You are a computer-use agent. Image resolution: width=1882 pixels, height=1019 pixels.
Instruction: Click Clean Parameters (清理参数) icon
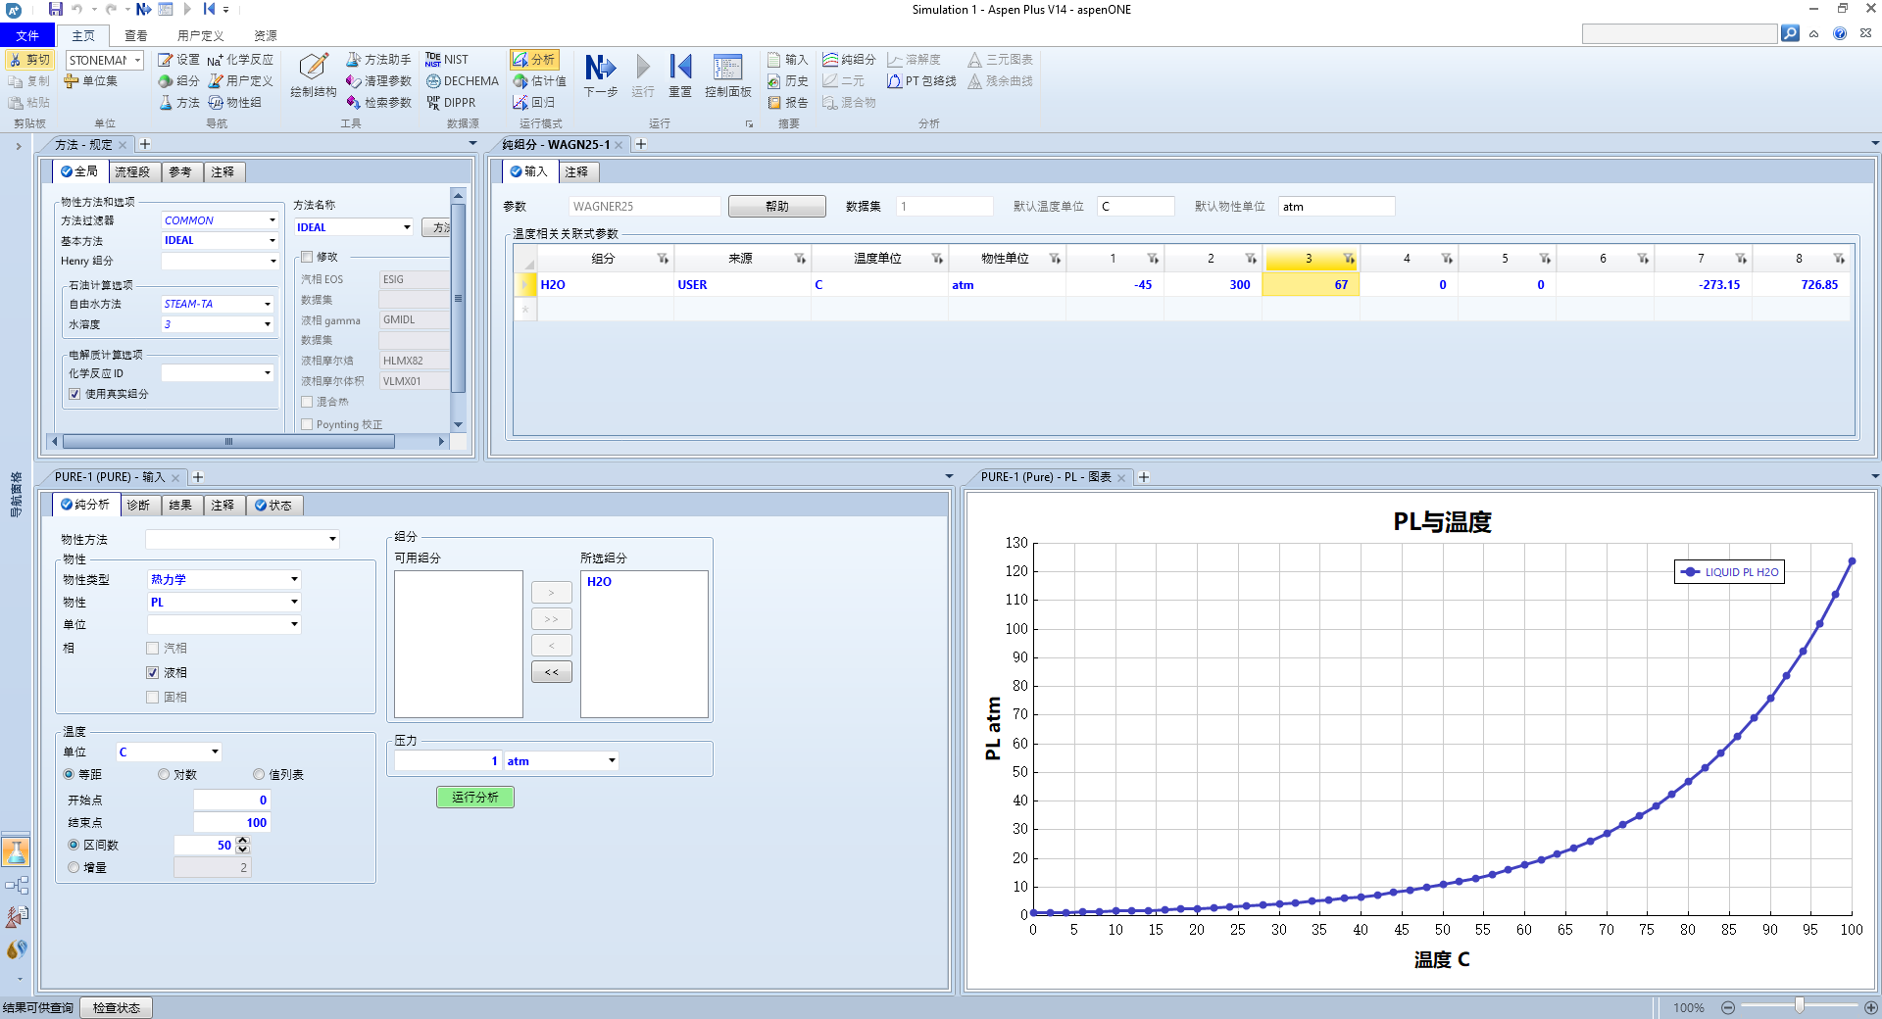[x=378, y=81]
